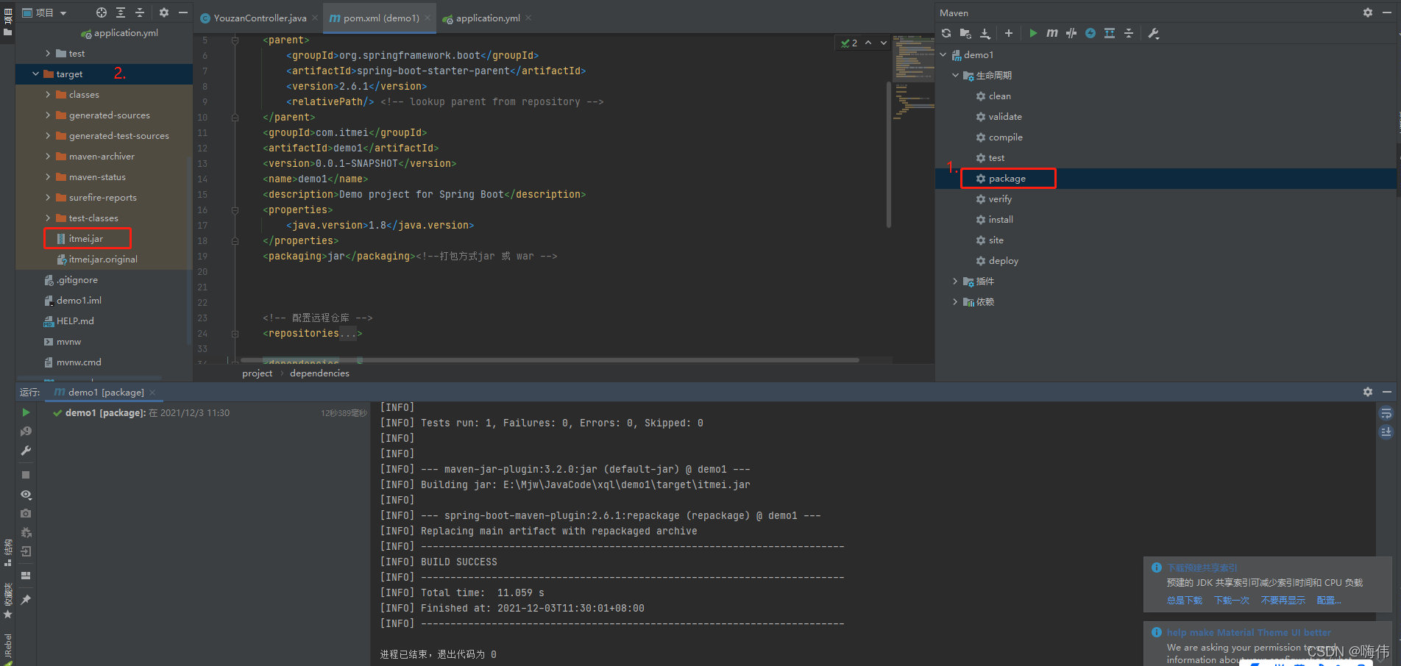Close the pom.xml (demo1) tab
This screenshot has width=1401, height=666.
click(428, 18)
